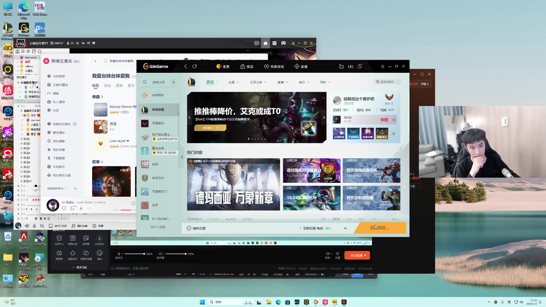Click 关闭直播 stop streaming button
Viewport: 546px width, 307px height.
(x=357, y=256)
